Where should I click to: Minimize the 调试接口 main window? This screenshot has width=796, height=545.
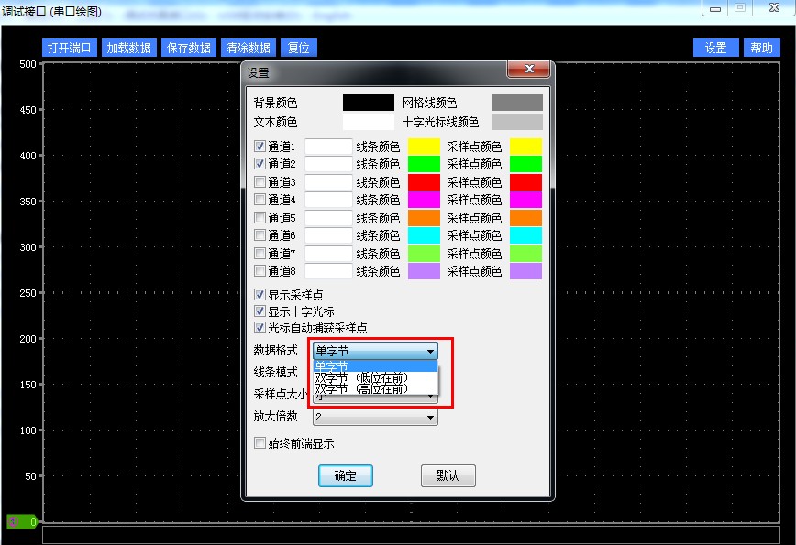tap(714, 8)
